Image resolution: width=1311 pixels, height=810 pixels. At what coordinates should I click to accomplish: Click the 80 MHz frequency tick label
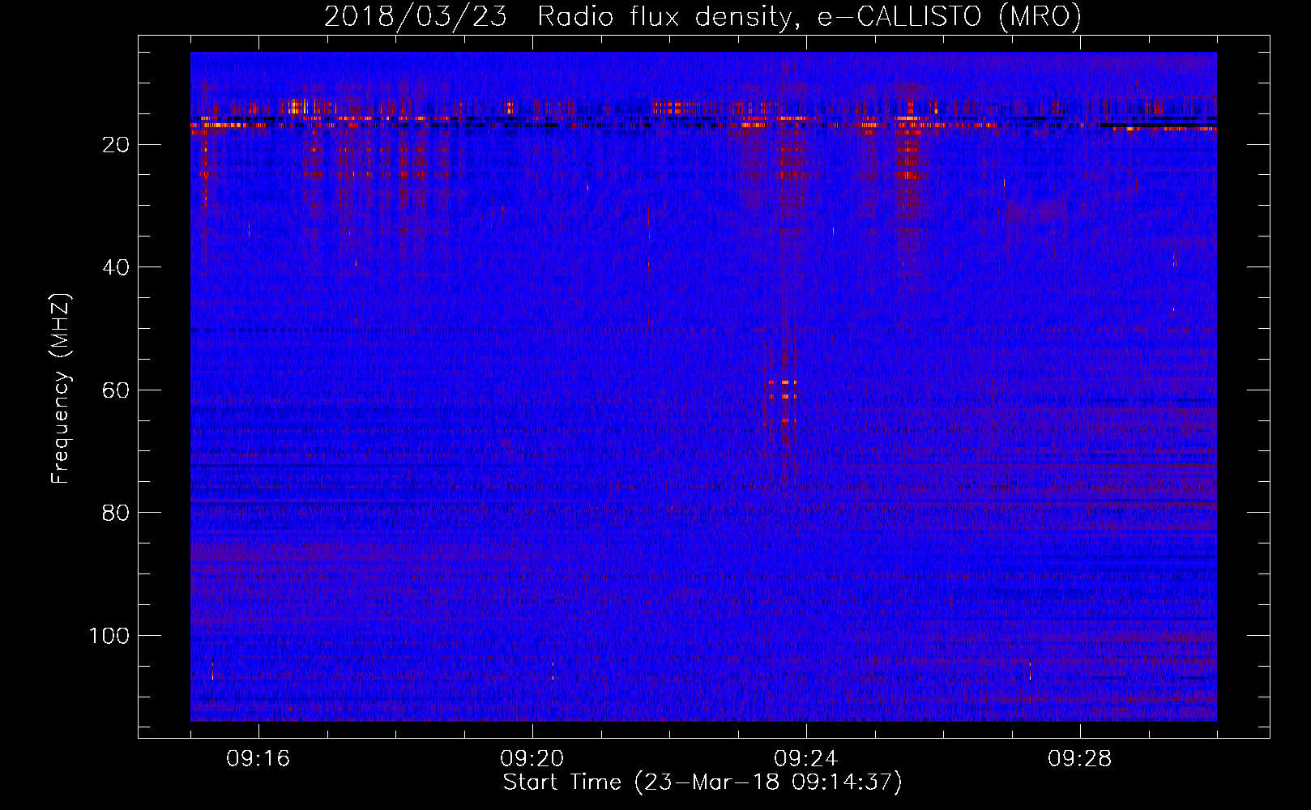pos(116,513)
